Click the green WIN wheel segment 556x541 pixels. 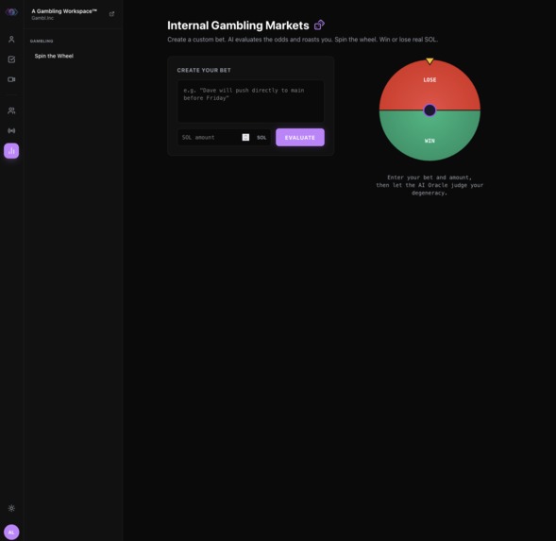point(430,137)
